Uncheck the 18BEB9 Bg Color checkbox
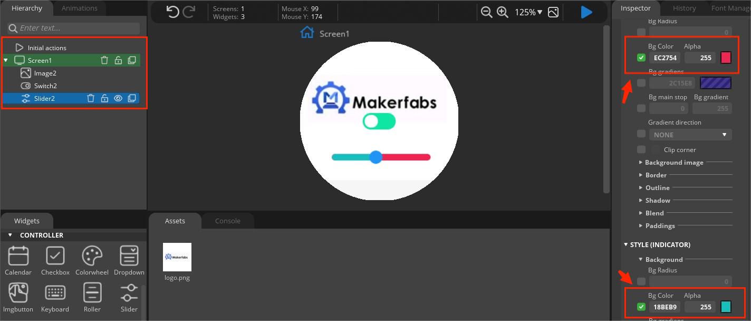The image size is (751, 321). click(x=641, y=307)
